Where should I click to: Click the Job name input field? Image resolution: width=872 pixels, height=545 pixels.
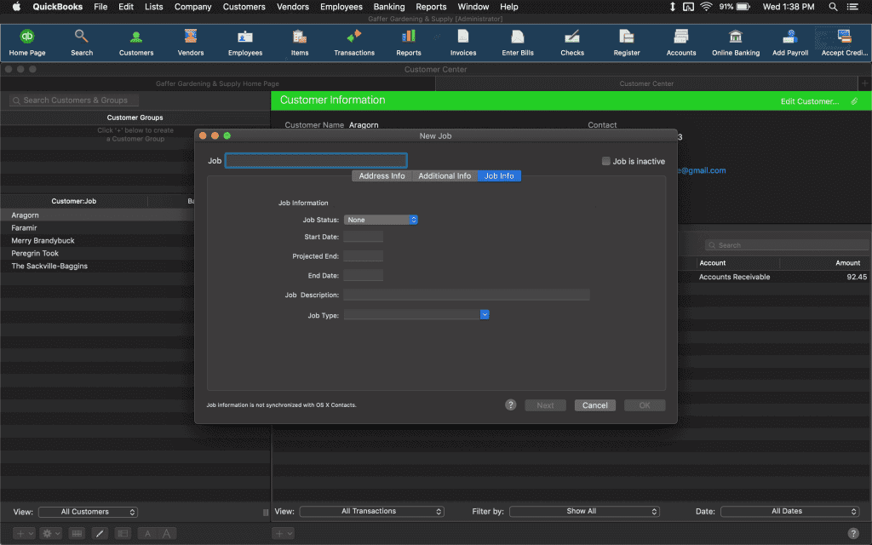point(316,161)
